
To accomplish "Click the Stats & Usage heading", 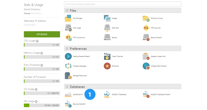I will point(33,5).
